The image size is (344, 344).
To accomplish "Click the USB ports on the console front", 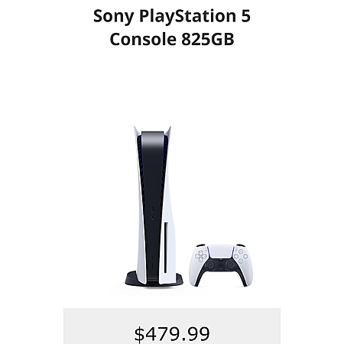I will pyautogui.click(x=152, y=213).
